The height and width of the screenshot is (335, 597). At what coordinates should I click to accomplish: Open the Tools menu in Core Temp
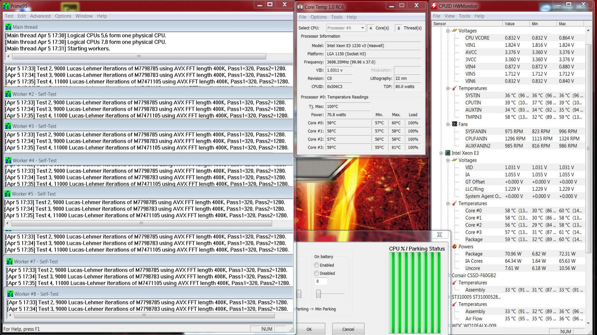(337, 17)
